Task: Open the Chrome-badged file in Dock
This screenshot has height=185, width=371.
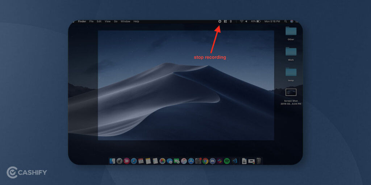Action: pos(251,161)
